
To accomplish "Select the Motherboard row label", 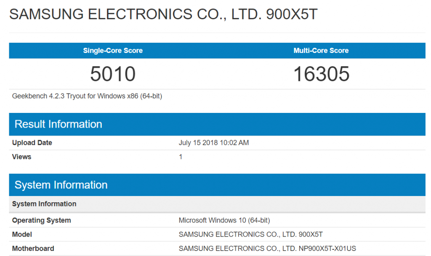I will coord(33,248).
